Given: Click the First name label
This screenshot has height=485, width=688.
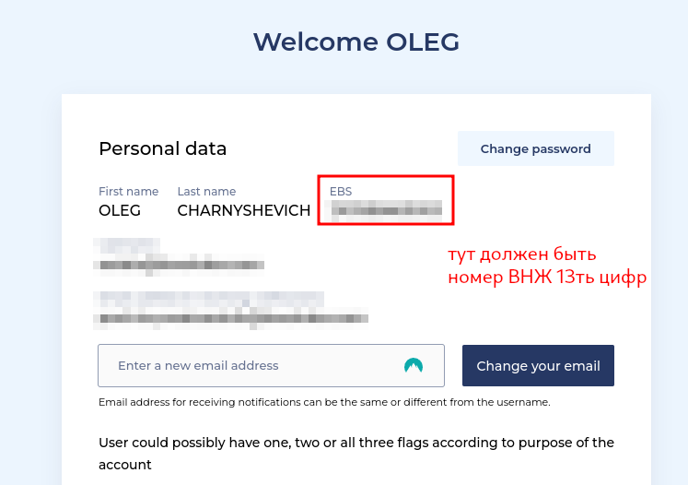Looking at the screenshot, I should coord(128,192).
